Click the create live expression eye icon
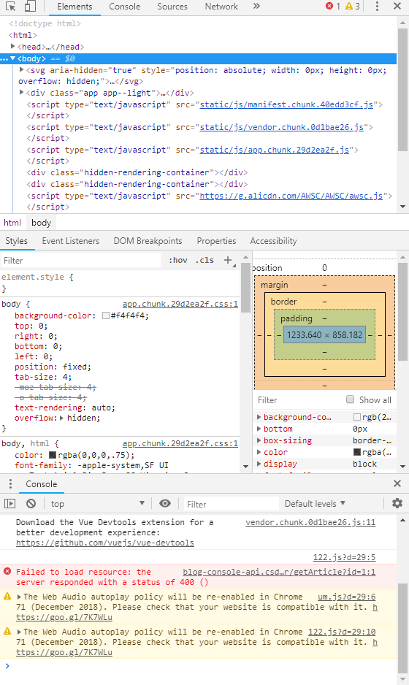 [x=165, y=503]
